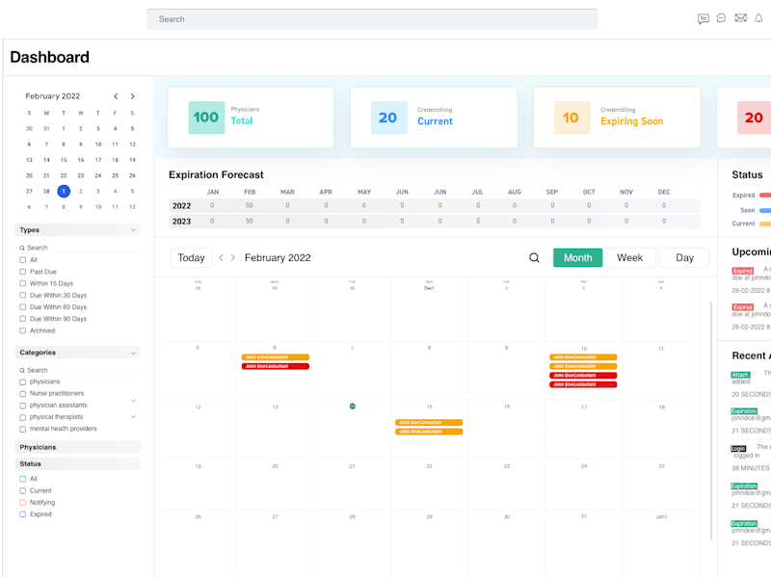The height and width of the screenshot is (578, 771).
Task: Open the Credentialing Expiring Soon card
Action: (617, 118)
